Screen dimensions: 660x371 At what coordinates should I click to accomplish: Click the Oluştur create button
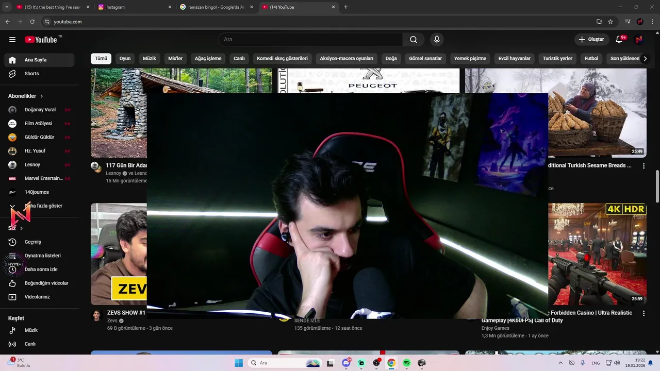(591, 40)
